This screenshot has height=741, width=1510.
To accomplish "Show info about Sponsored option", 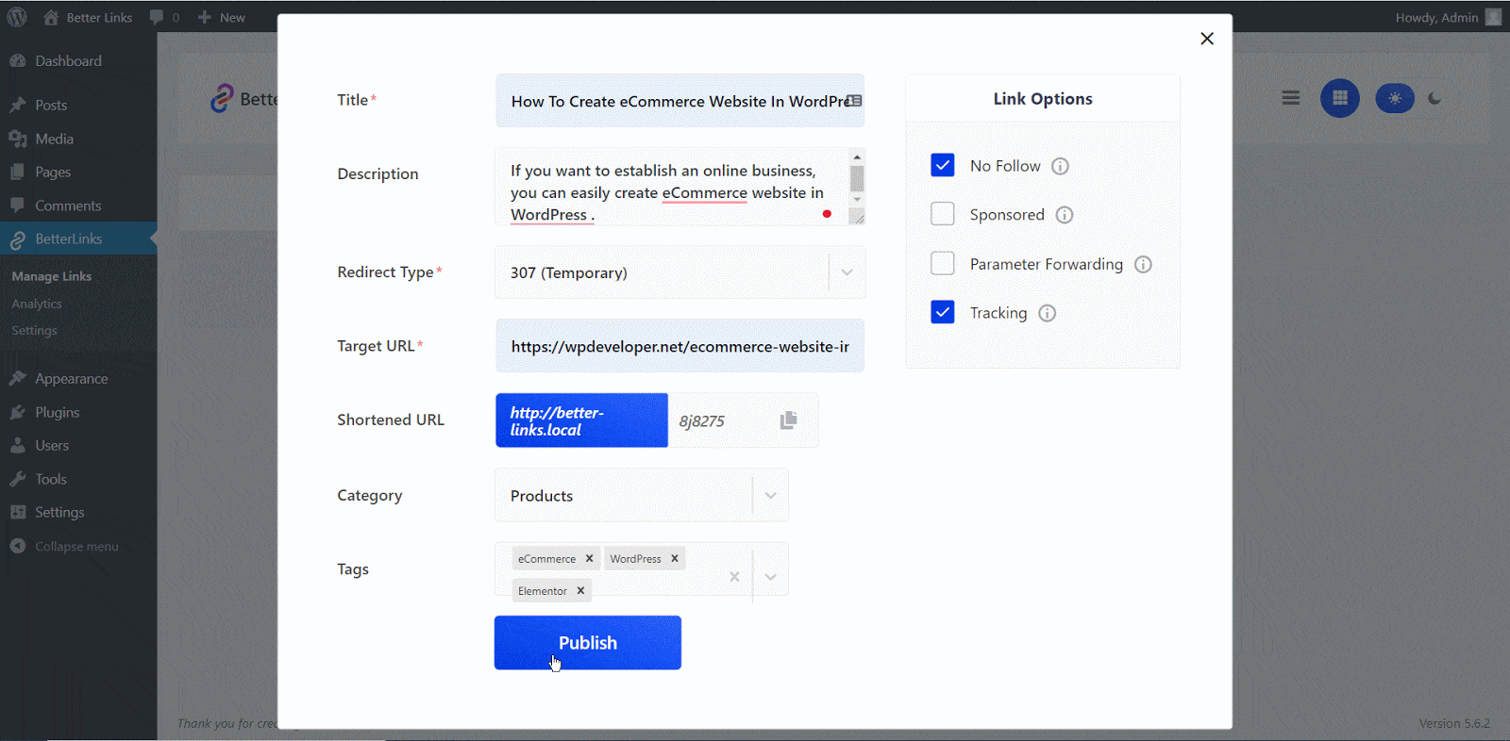I will coord(1065,215).
